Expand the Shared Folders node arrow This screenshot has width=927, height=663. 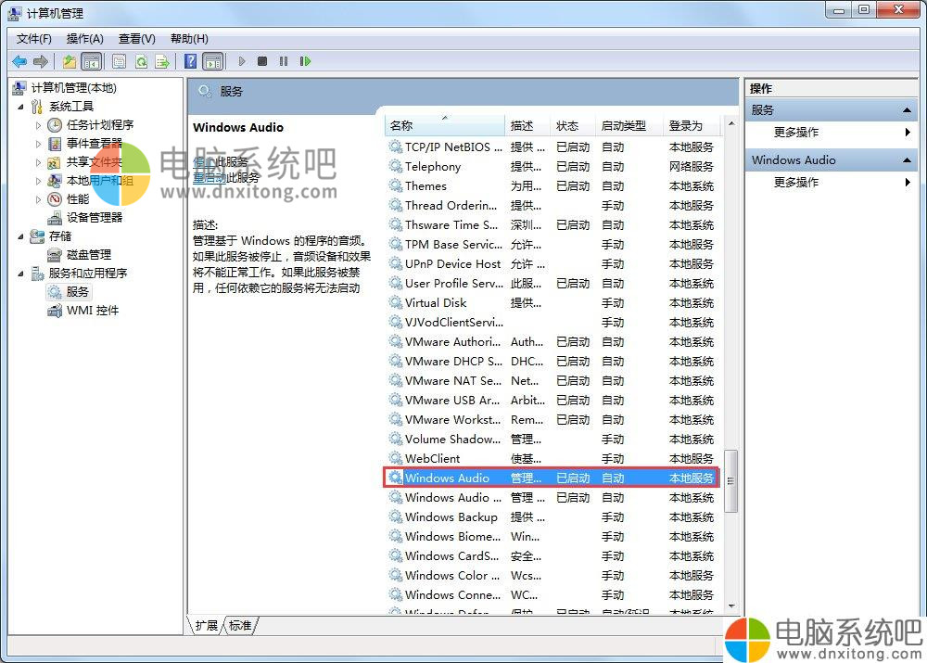pos(38,162)
